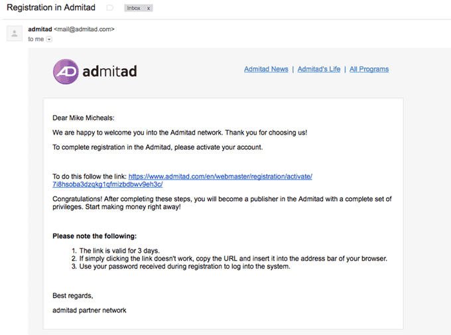
Task: Click the mail@admitad.com sender address
Action: click(84, 29)
